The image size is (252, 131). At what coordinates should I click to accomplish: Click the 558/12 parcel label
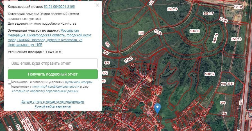(210, 74)
